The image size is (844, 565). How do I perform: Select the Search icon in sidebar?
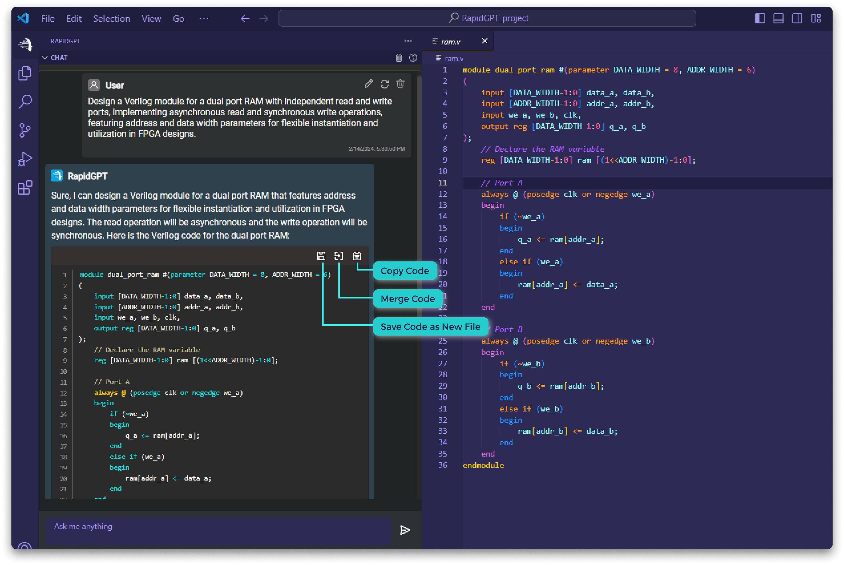(26, 102)
